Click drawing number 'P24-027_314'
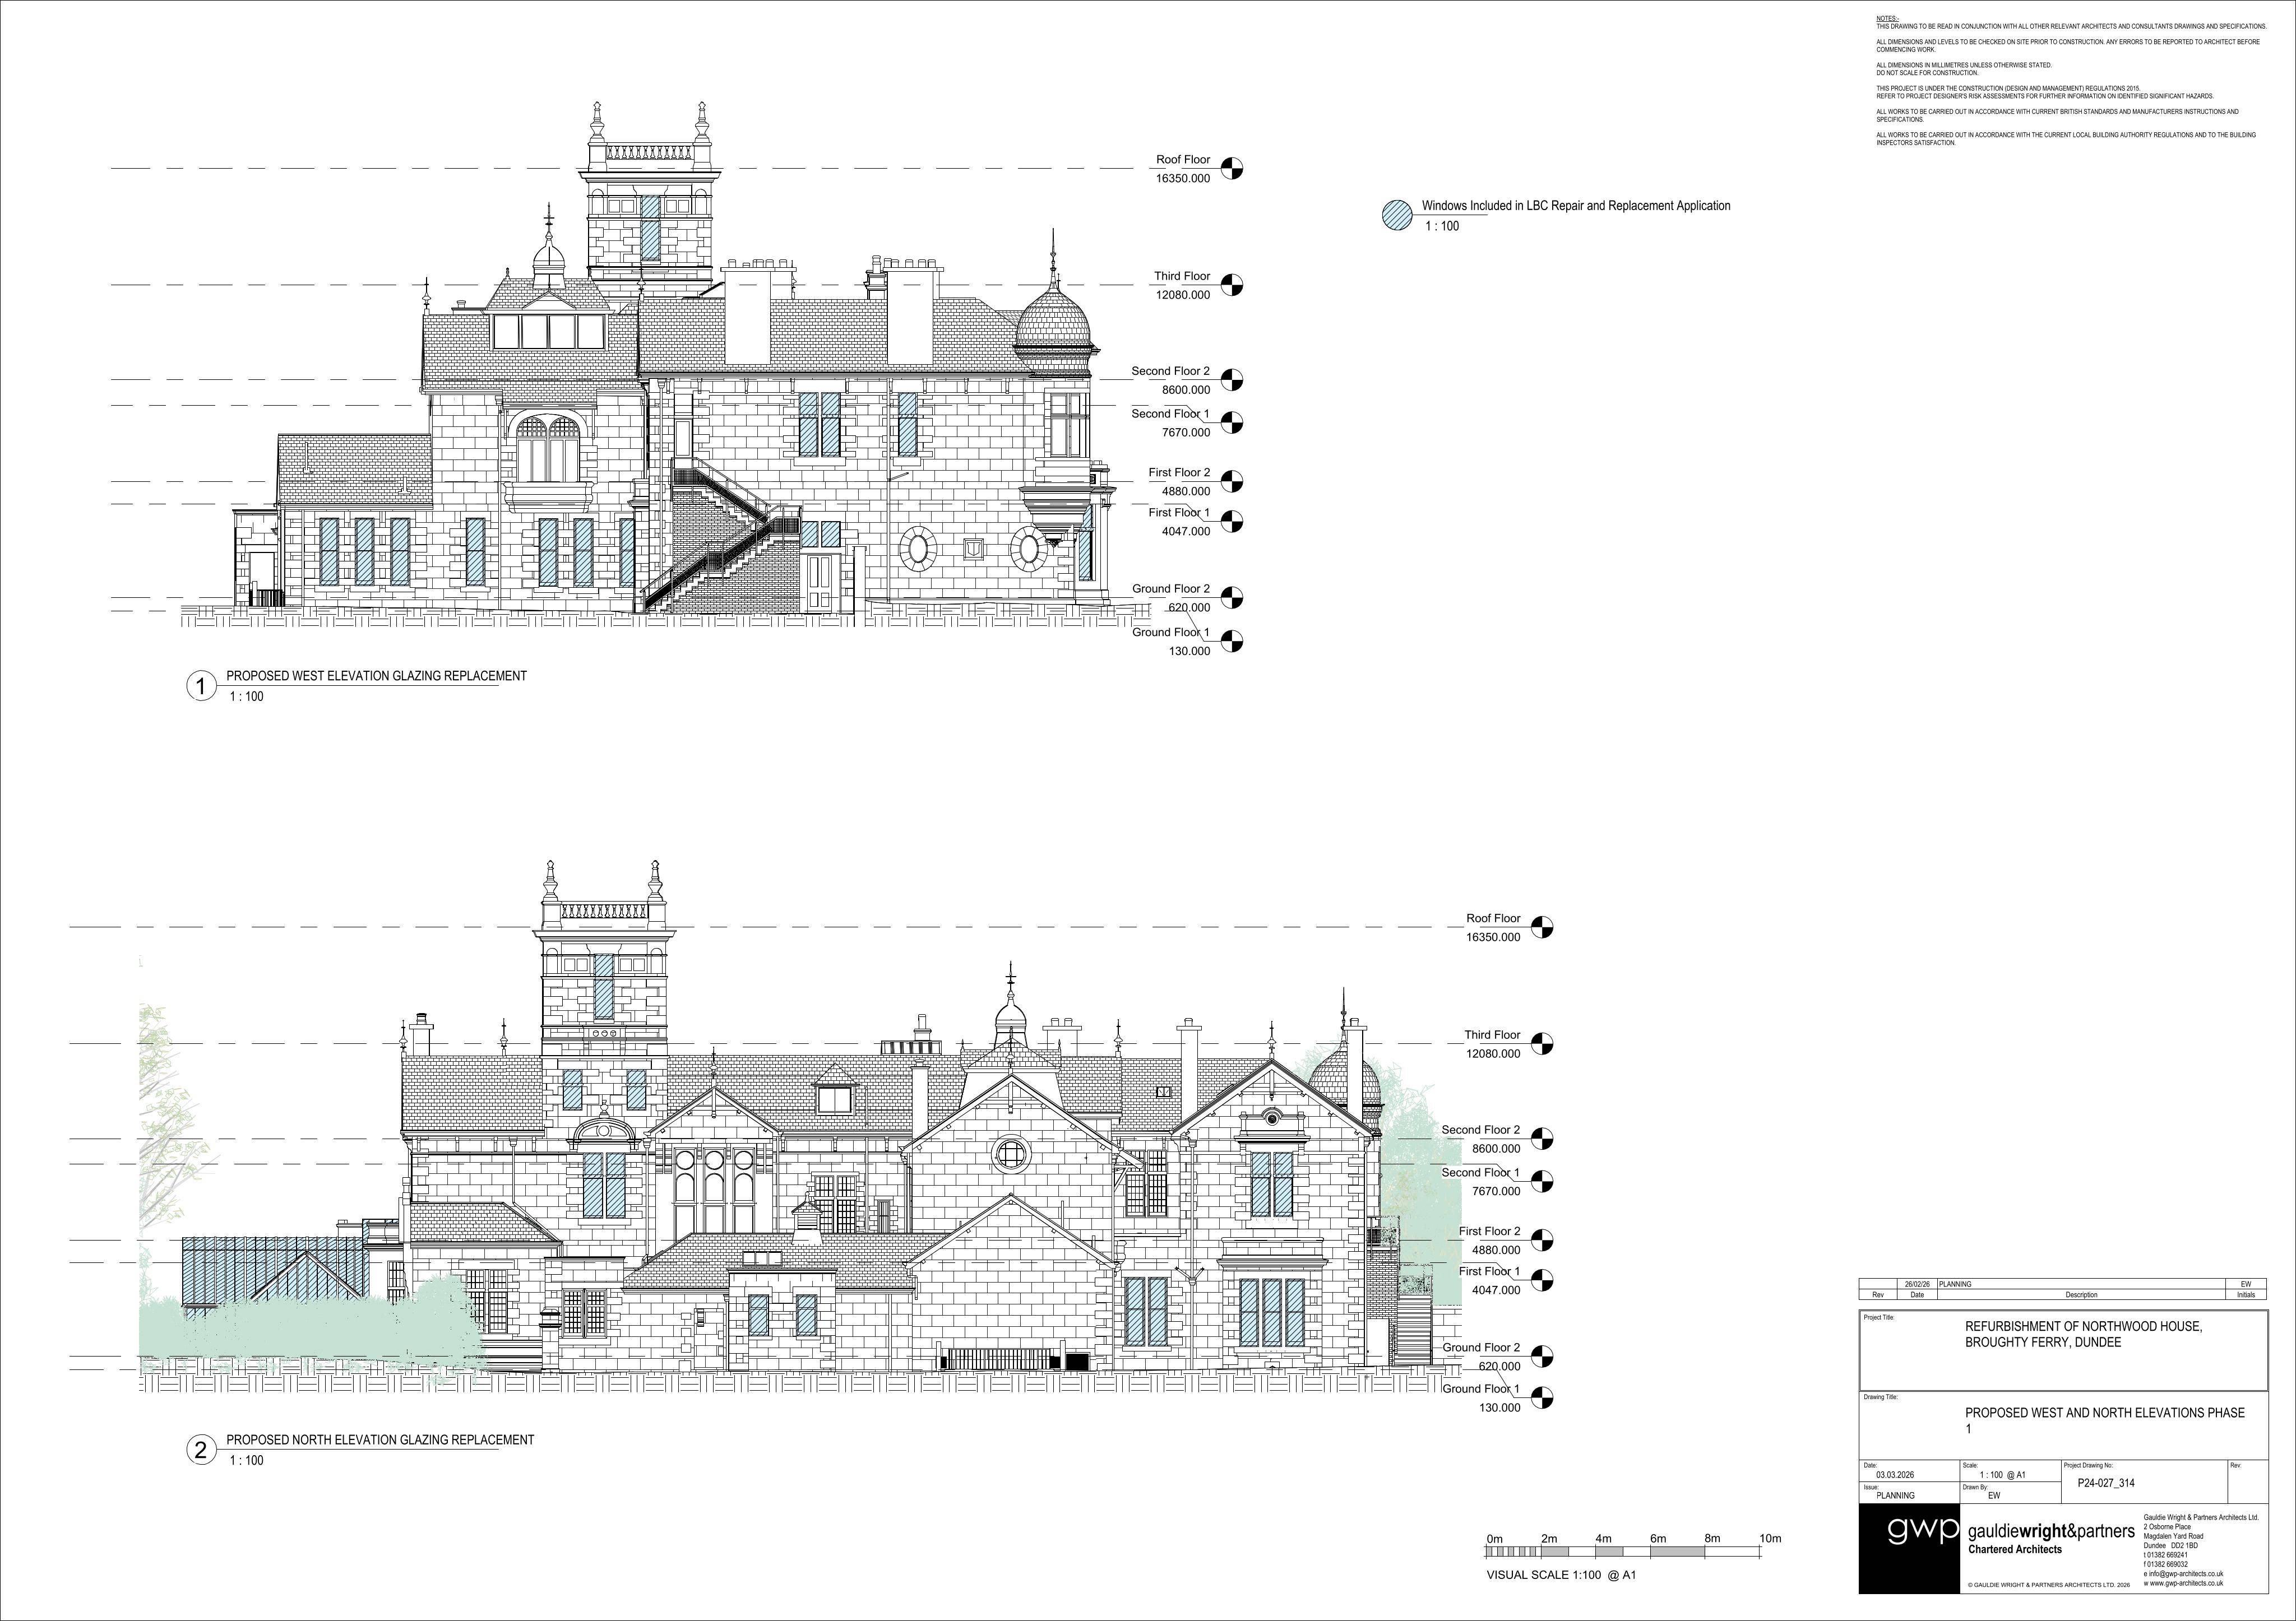This screenshot has width=2296, height=1621. coord(2106,1484)
